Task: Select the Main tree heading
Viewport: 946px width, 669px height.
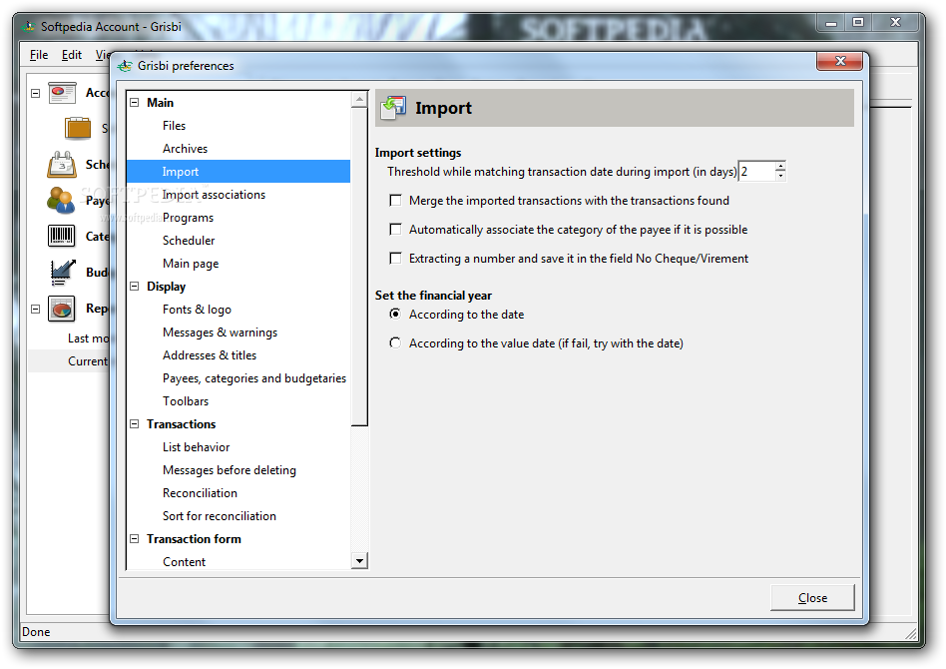Action: (161, 103)
